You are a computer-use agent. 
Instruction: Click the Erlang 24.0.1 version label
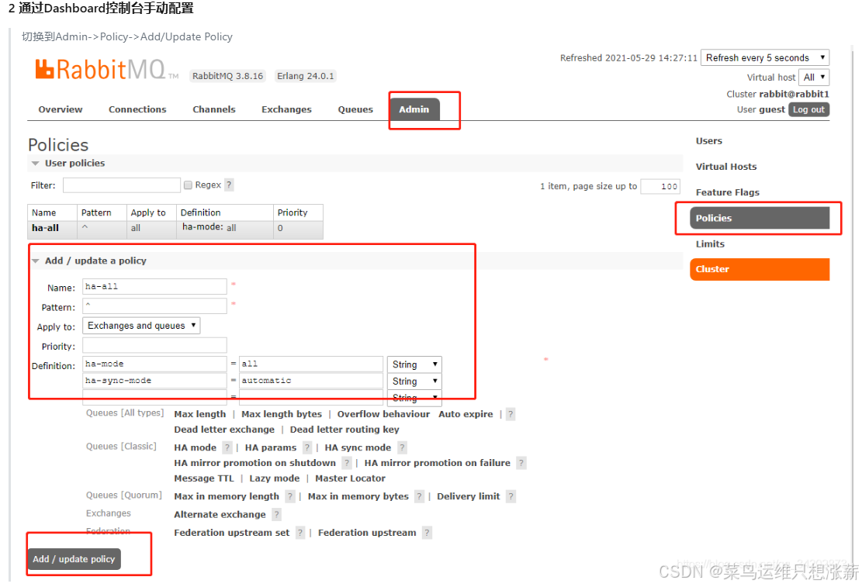click(x=305, y=76)
